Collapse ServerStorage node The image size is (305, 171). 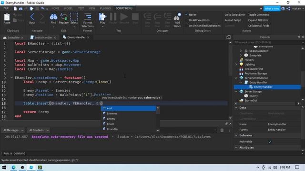click(x=236, y=92)
